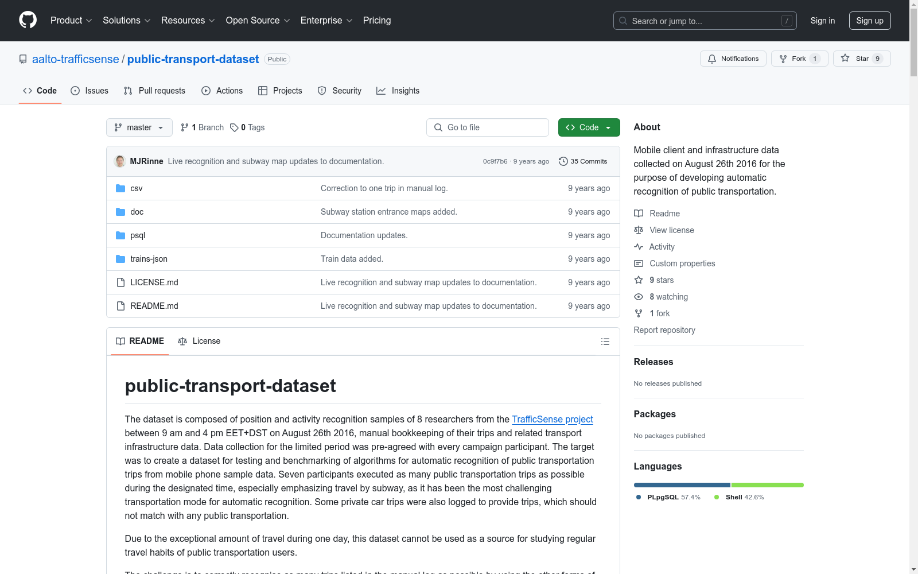Viewport: 918px width, 574px height.
Task: Switch to the License tab
Action: (x=199, y=341)
